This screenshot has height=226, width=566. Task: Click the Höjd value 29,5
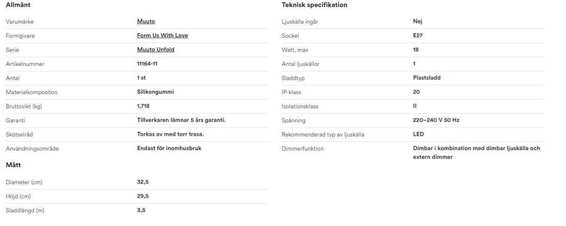pos(143,196)
